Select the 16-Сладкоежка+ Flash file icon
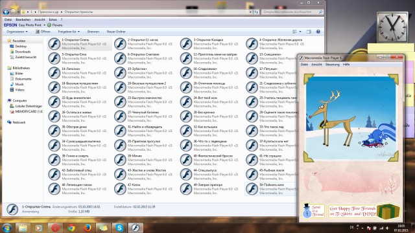 point(186,73)
